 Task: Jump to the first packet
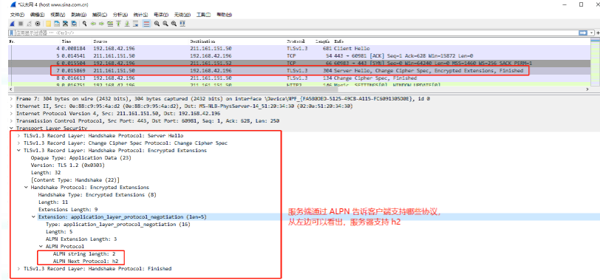pyautogui.click(x=119, y=24)
